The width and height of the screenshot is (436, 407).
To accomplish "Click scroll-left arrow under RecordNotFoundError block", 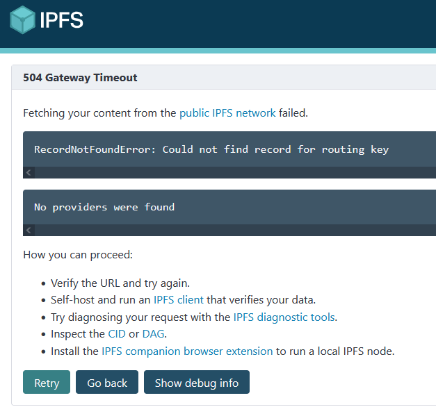I will pyautogui.click(x=29, y=172).
